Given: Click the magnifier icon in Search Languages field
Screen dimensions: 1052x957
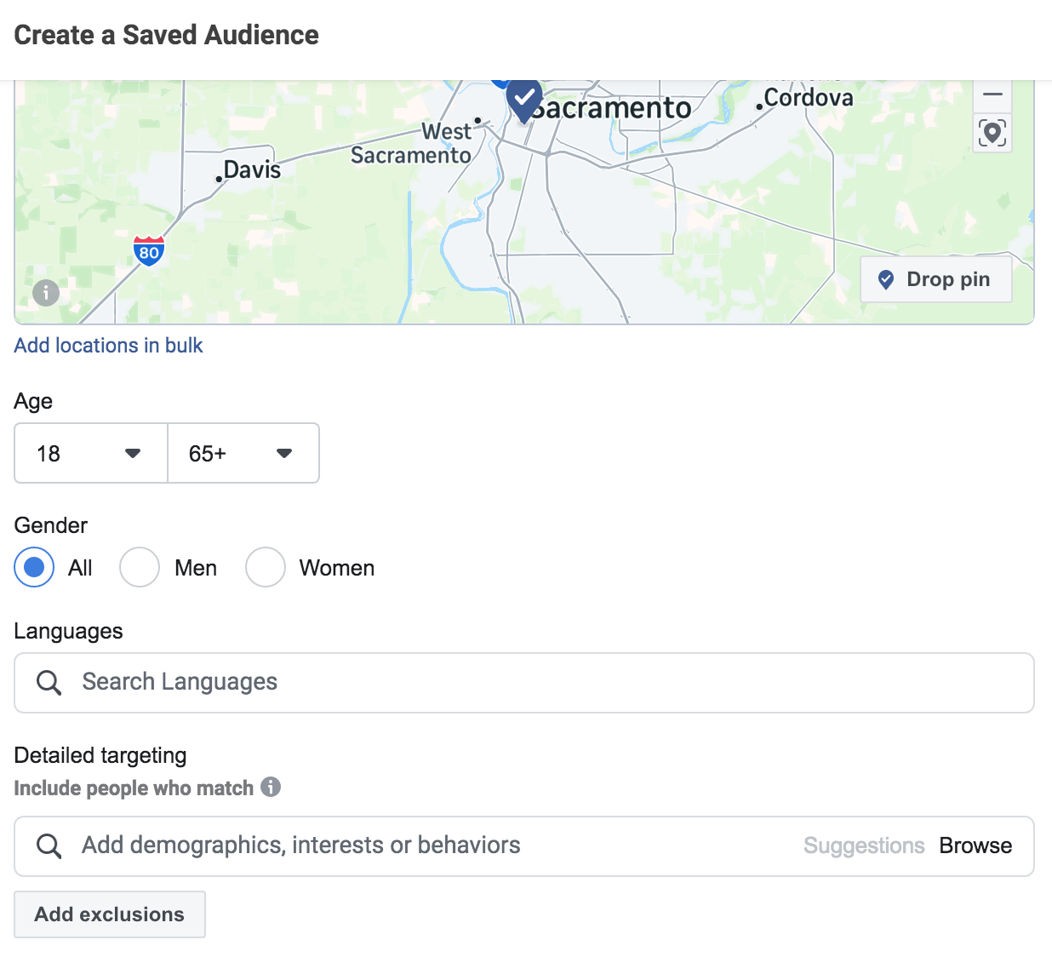Looking at the screenshot, I should (x=49, y=682).
